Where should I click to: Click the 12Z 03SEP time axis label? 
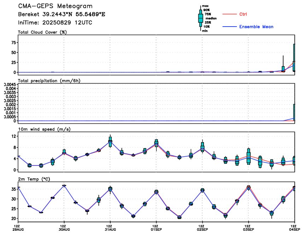point(249,228)
